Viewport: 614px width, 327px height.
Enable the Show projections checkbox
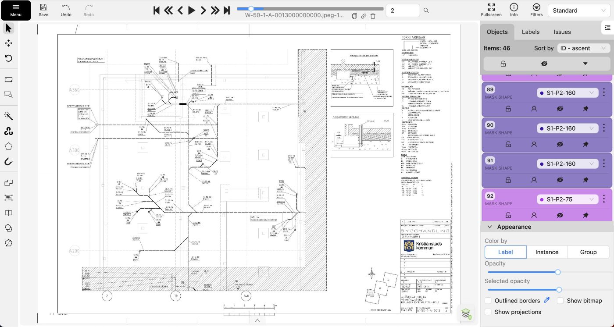point(488,312)
